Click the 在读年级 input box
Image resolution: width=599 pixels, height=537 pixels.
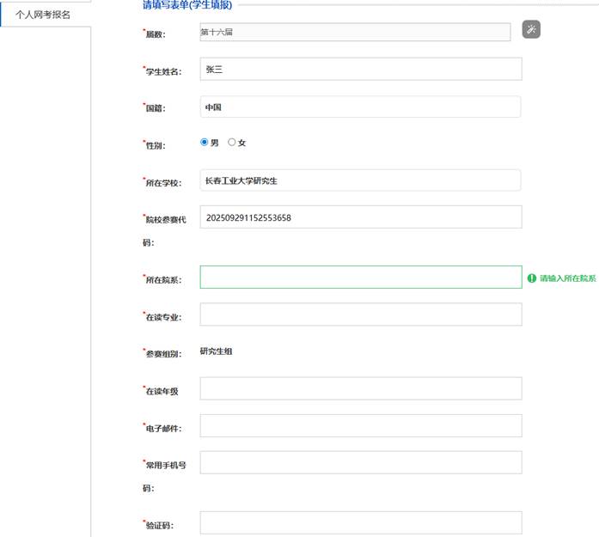(360, 388)
